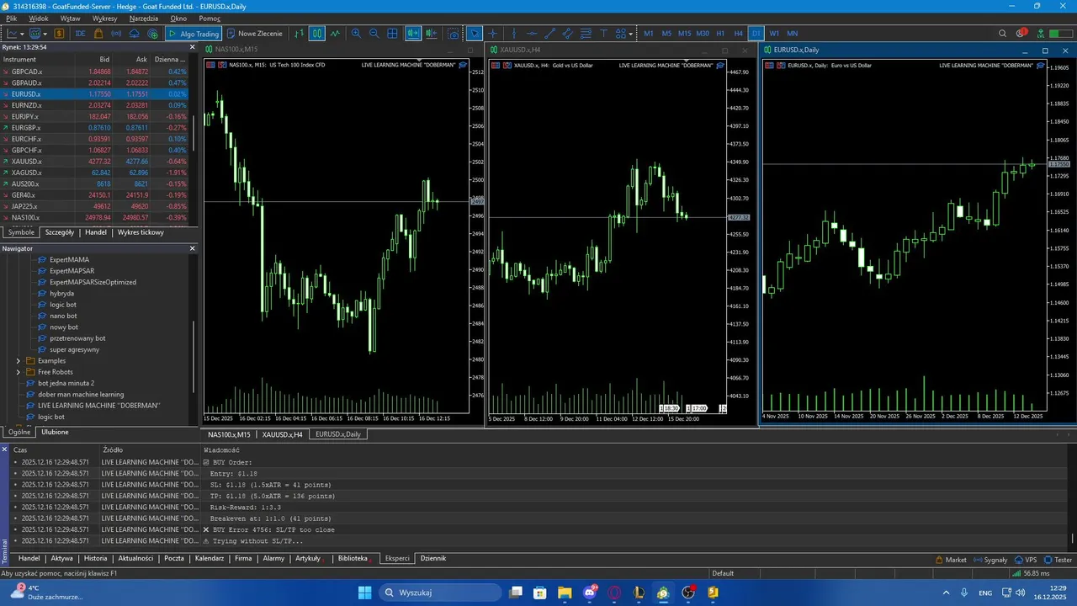Open the objects shapes dropdown arrow
The image size is (1077, 606).
coord(631,34)
